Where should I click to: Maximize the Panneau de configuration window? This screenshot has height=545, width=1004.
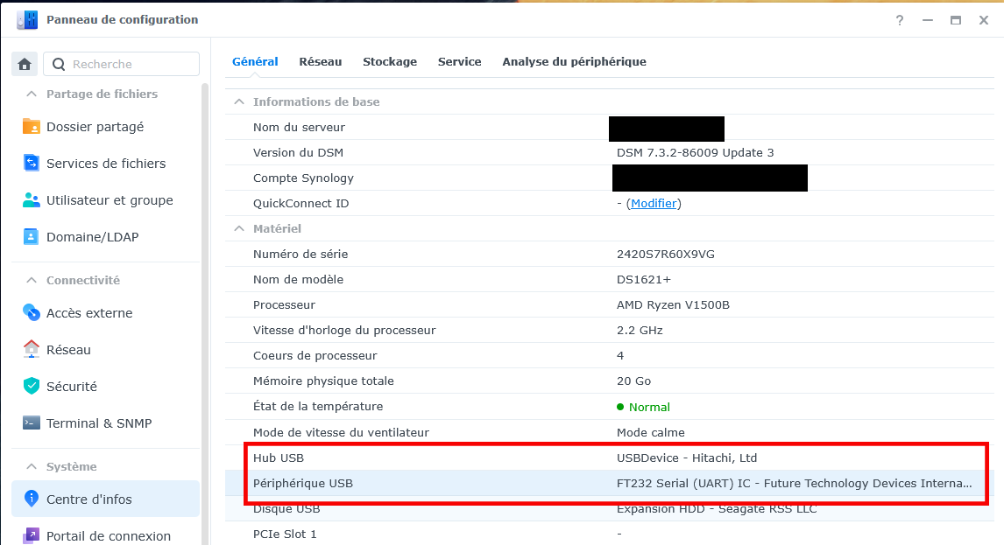pyautogui.click(x=955, y=20)
